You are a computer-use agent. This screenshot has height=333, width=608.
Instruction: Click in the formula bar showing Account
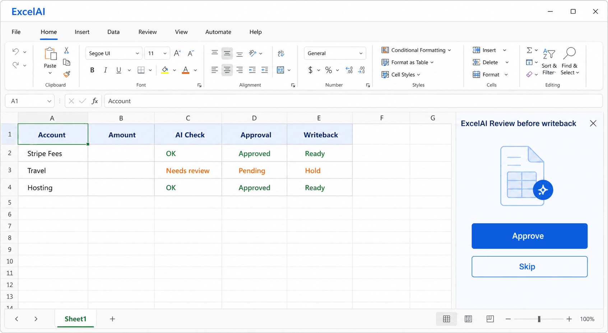353,101
